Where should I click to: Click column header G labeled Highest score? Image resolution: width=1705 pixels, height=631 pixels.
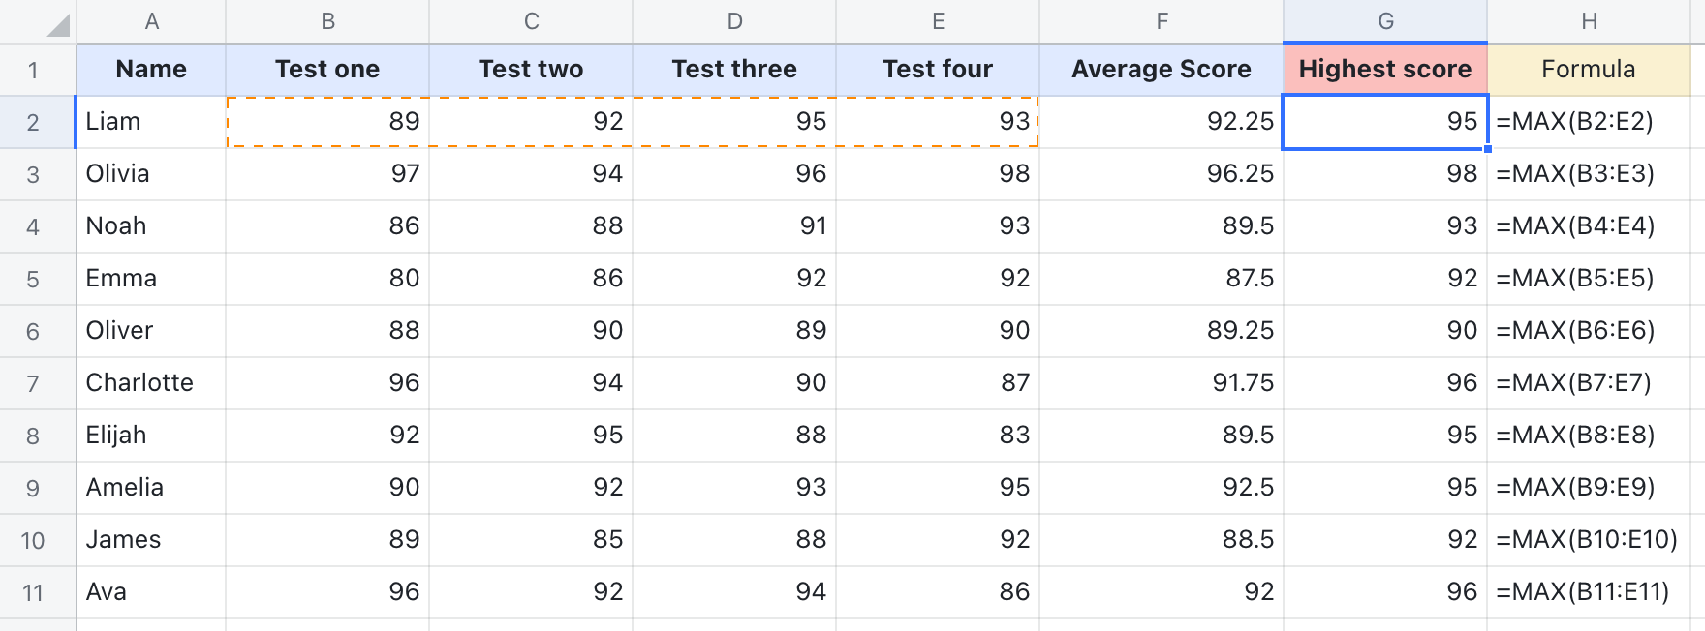point(1384,19)
